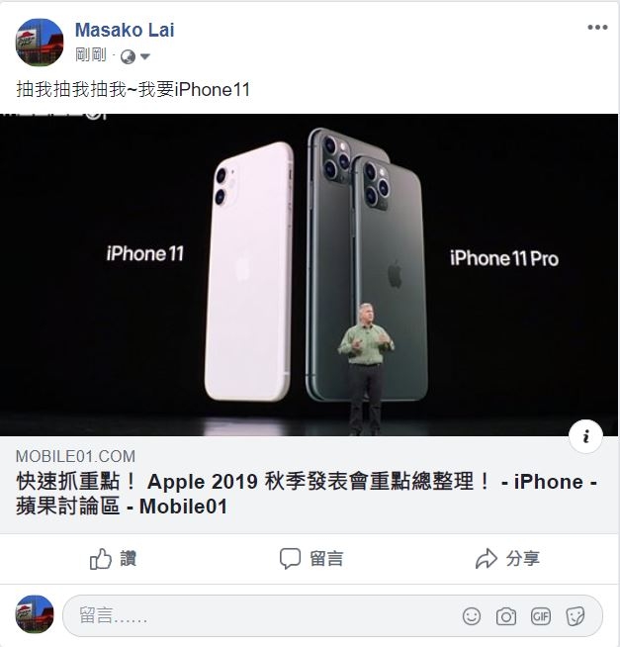This screenshot has width=620, height=647.
Task: Open the three-dot post options menu
Action: (x=597, y=28)
